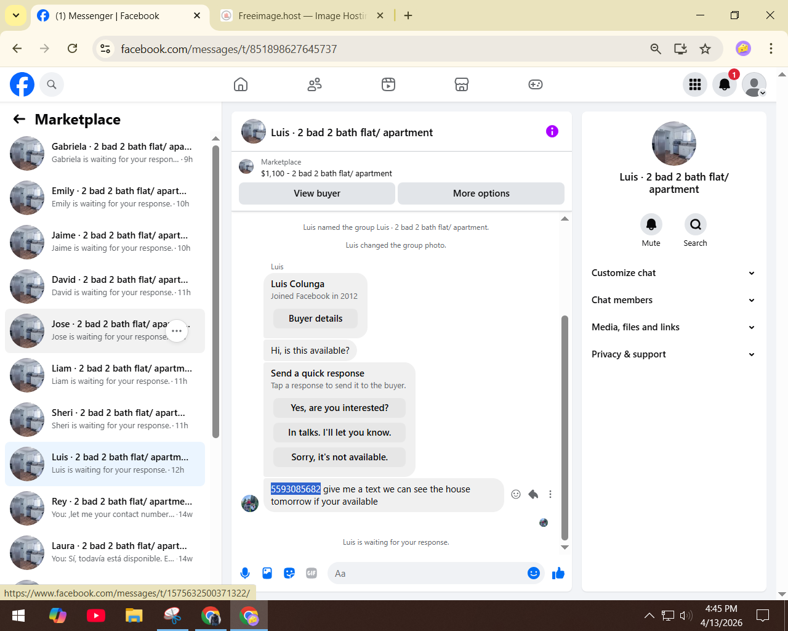788x631 pixels.
Task: Open the Facebook menu grid icon
Action: point(695,84)
